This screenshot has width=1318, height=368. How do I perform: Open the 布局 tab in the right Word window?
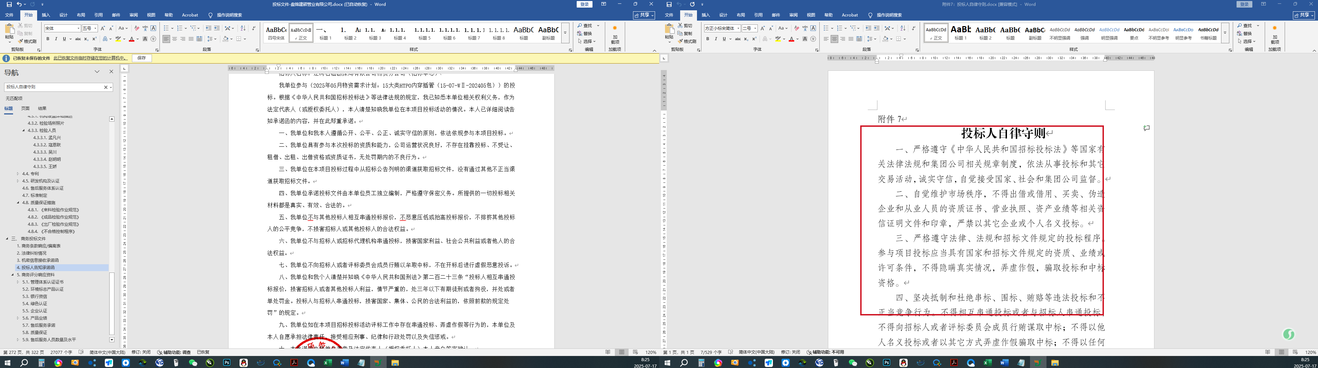[x=741, y=15]
